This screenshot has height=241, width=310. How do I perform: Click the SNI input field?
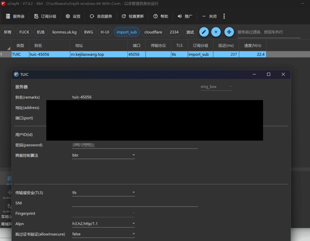click(135, 203)
